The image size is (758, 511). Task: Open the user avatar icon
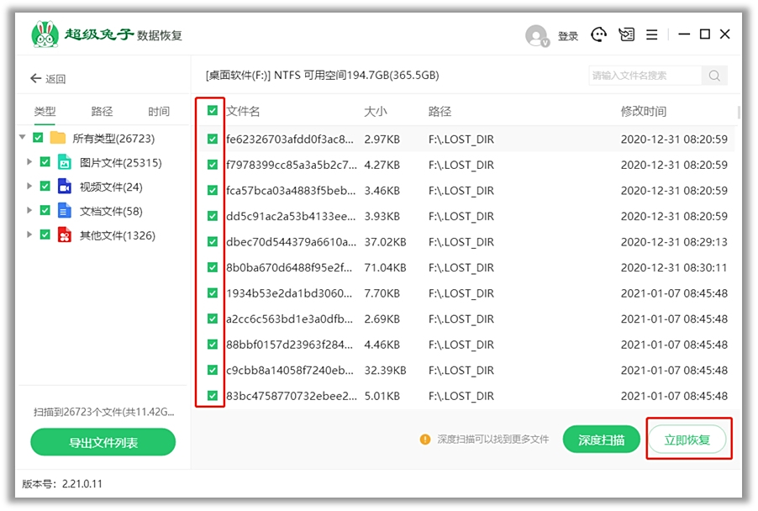click(x=537, y=36)
